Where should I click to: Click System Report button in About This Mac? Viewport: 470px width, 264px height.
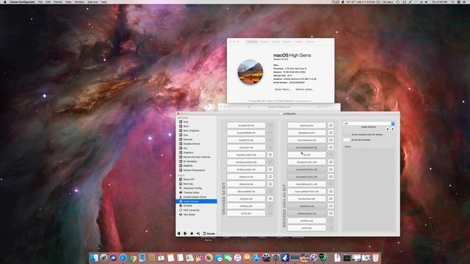coord(282,89)
